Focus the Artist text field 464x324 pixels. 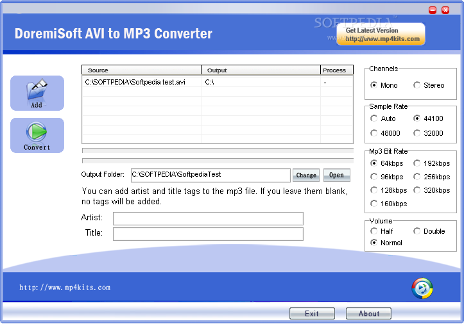click(208, 218)
